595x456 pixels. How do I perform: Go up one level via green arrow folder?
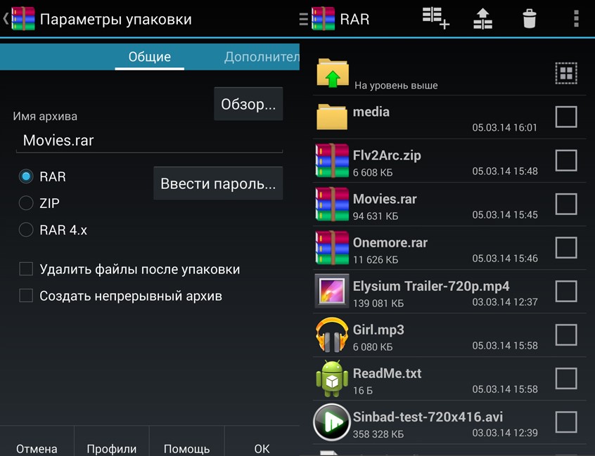333,73
